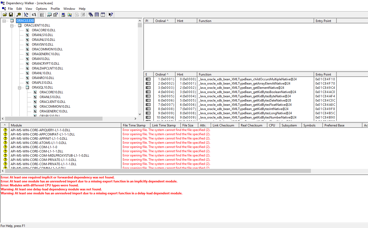Image resolution: width=368 pixels, height=228 pixels.
Task: Open the Edit menu
Action: (19, 8)
